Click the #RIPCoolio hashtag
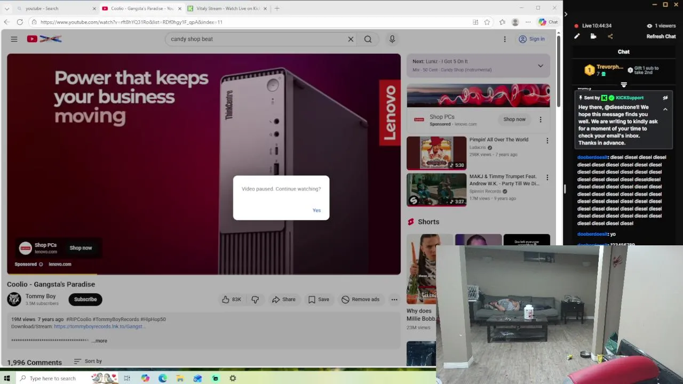Viewport: 683px width, 384px height. pos(78,319)
